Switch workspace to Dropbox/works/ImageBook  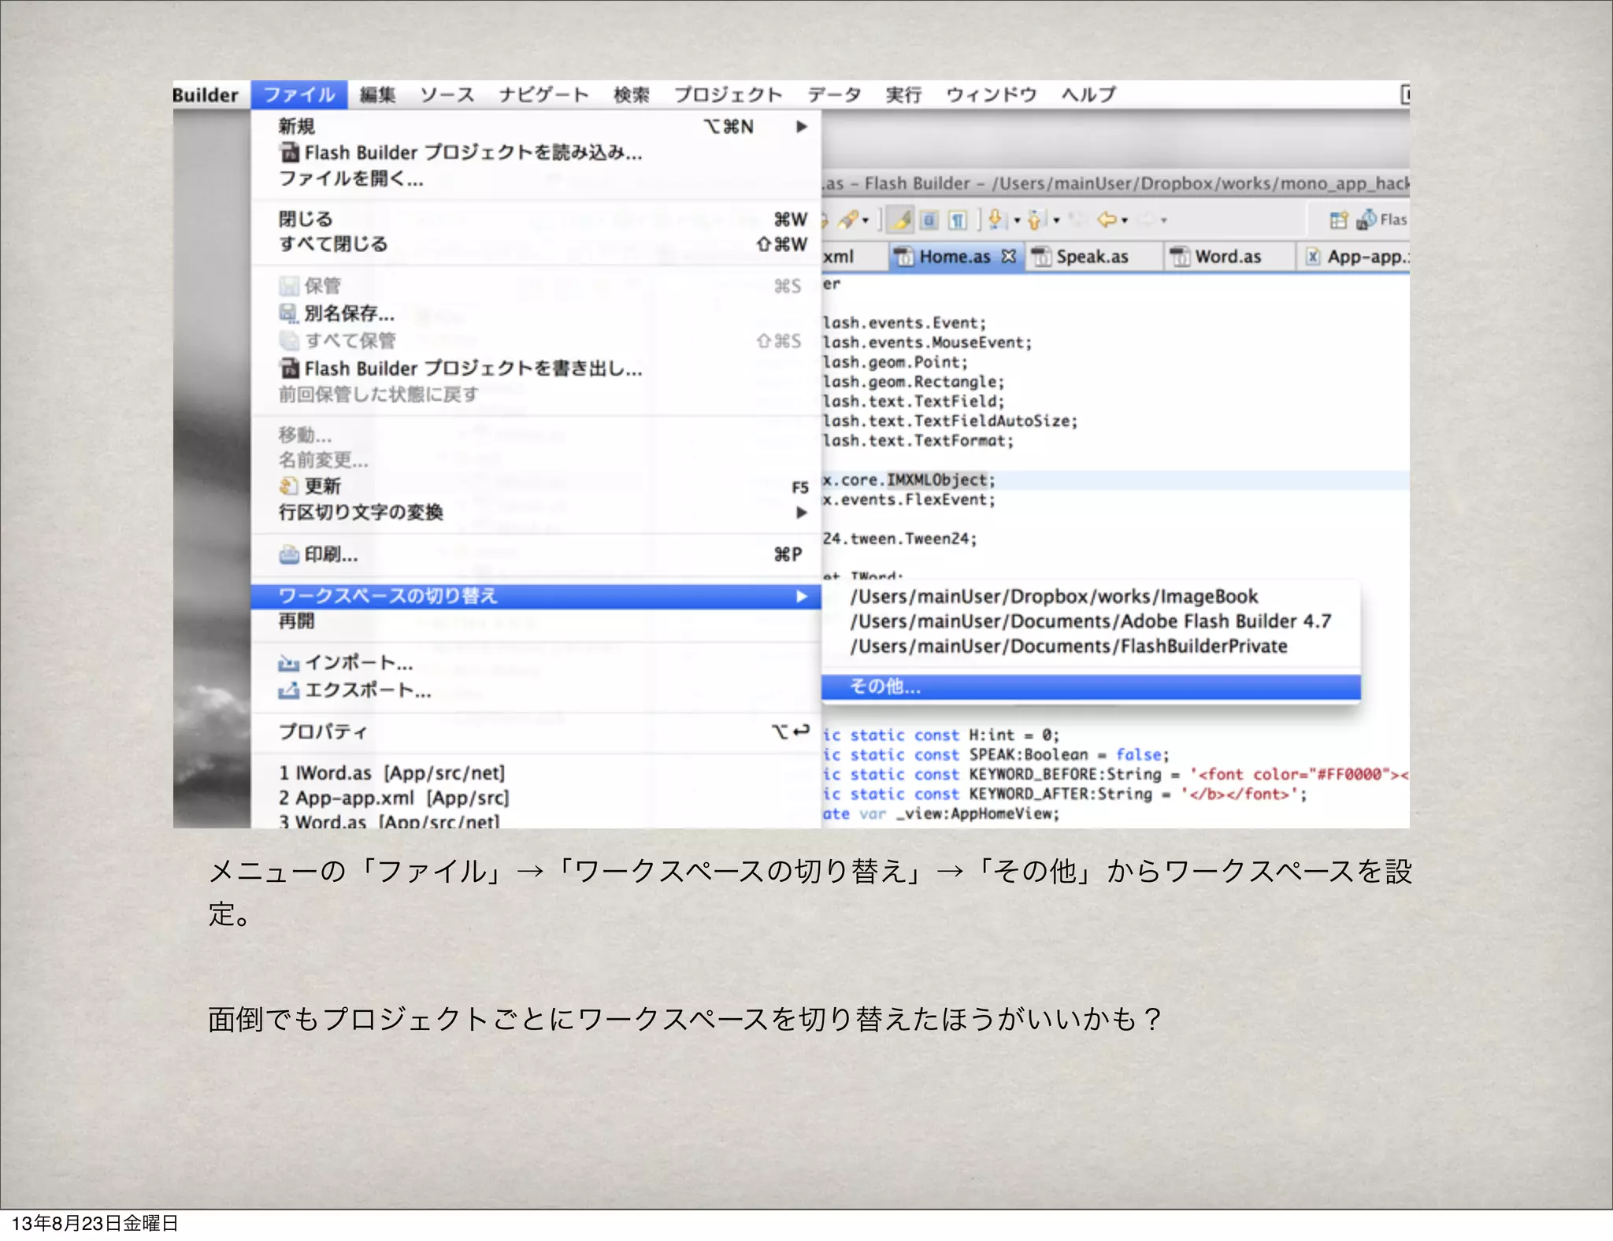pyautogui.click(x=1091, y=596)
